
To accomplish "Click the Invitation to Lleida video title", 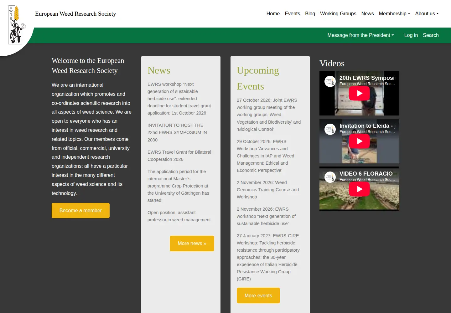I will [x=367, y=126].
